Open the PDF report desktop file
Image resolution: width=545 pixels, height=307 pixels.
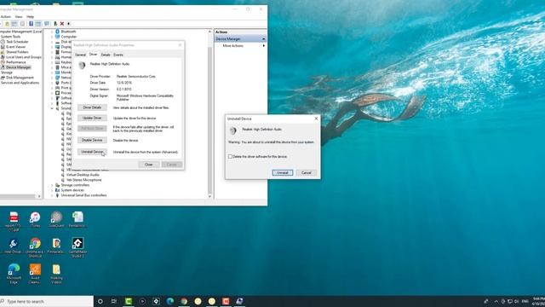click(14, 221)
